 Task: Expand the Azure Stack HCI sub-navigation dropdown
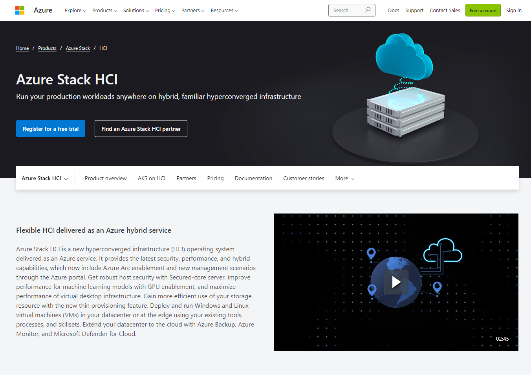click(45, 178)
